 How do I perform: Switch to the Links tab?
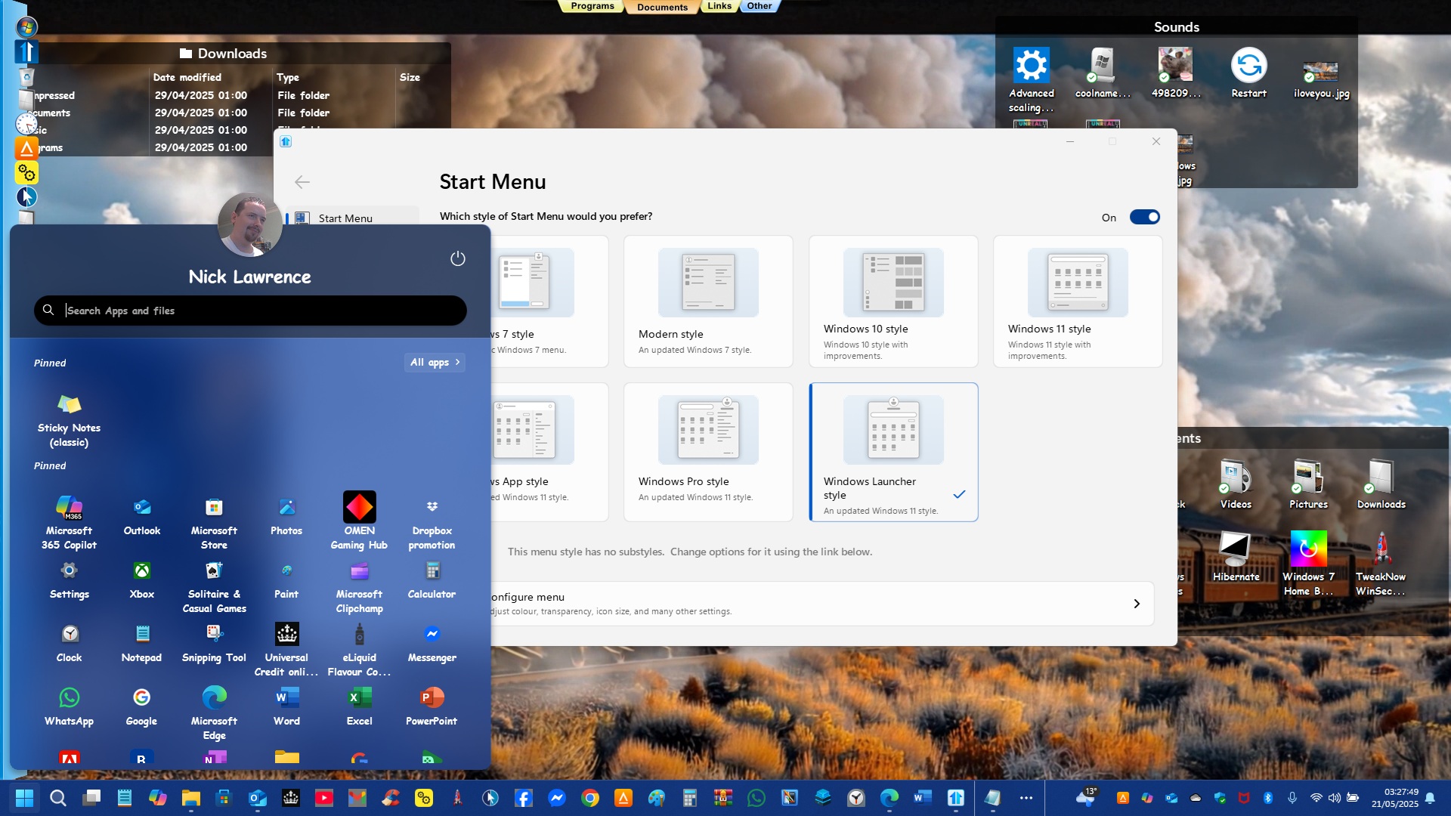(719, 6)
